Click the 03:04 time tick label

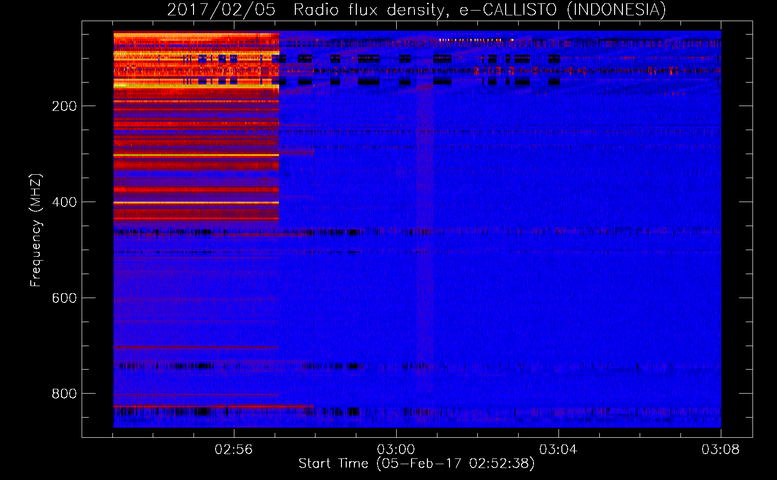pyautogui.click(x=558, y=450)
